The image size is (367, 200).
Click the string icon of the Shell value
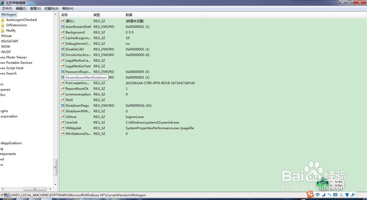click(x=62, y=100)
